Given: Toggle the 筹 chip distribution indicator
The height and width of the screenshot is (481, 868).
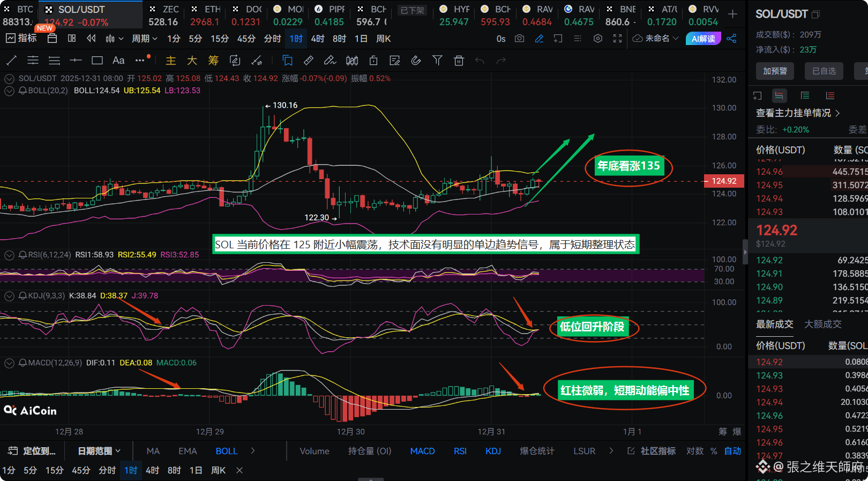Looking at the screenshot, I should 213,61.
